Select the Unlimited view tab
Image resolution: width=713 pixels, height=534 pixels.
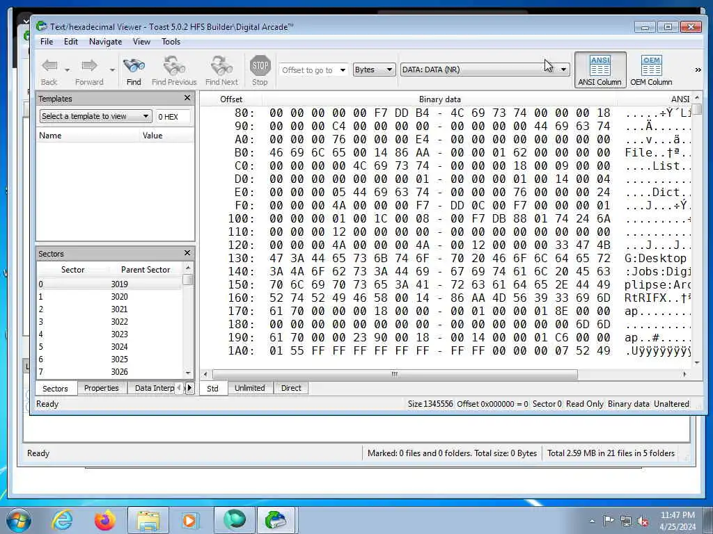(250, 388)
